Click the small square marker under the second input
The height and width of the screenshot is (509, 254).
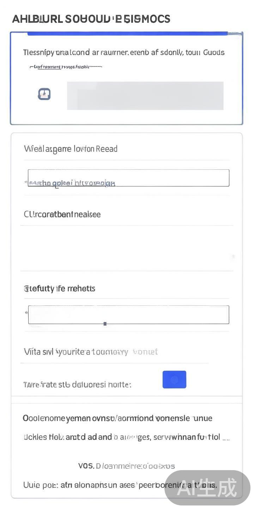[x=105, y=323]
